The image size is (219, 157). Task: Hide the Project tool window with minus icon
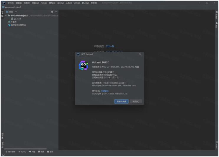tap(56, 12)
